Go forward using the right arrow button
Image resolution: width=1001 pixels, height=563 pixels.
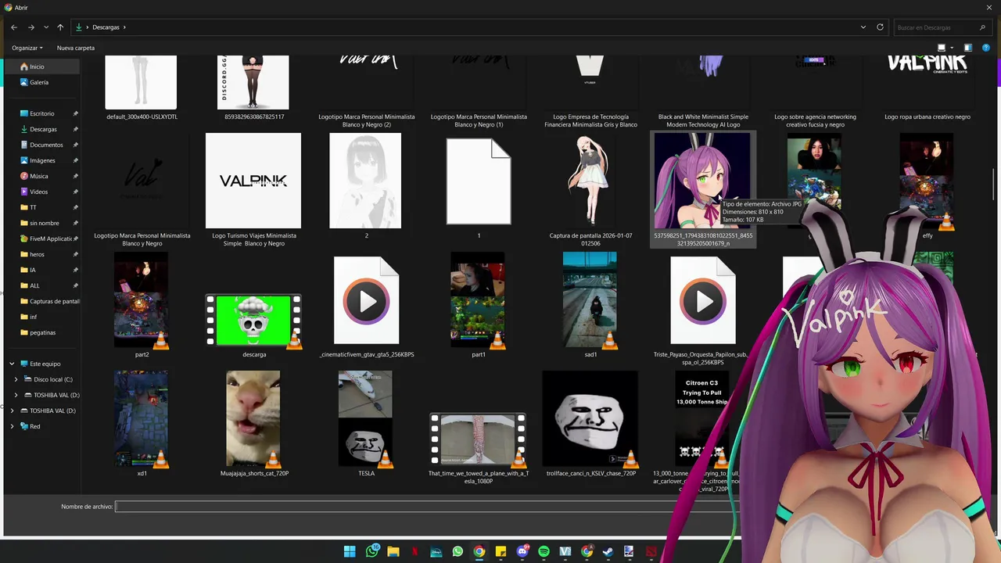(x=30, y=27)
